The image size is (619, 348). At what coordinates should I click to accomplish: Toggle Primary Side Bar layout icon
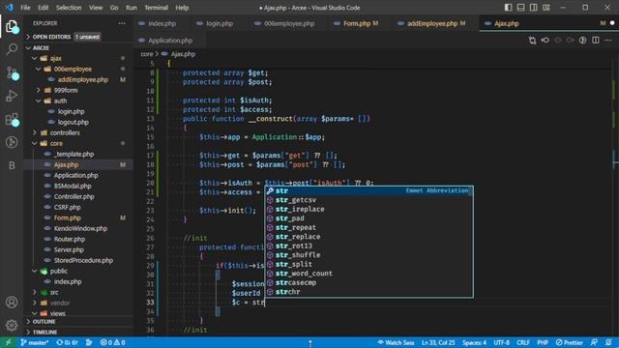pyautogui.click(x=508, y=8)
